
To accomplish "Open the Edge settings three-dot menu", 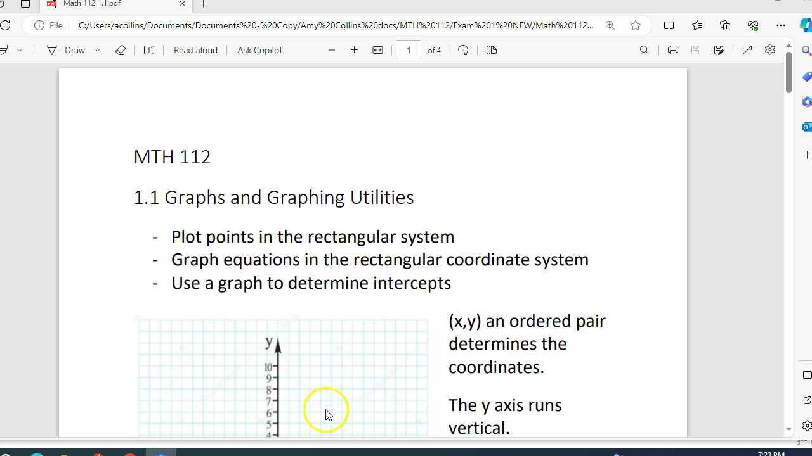I will [x=781, y=25].
